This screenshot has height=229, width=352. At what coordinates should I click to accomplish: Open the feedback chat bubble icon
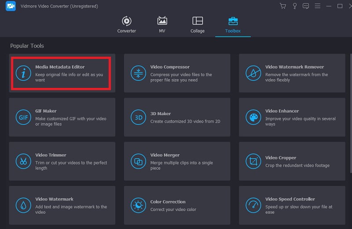pyautogui.click(x=305, y=6)
